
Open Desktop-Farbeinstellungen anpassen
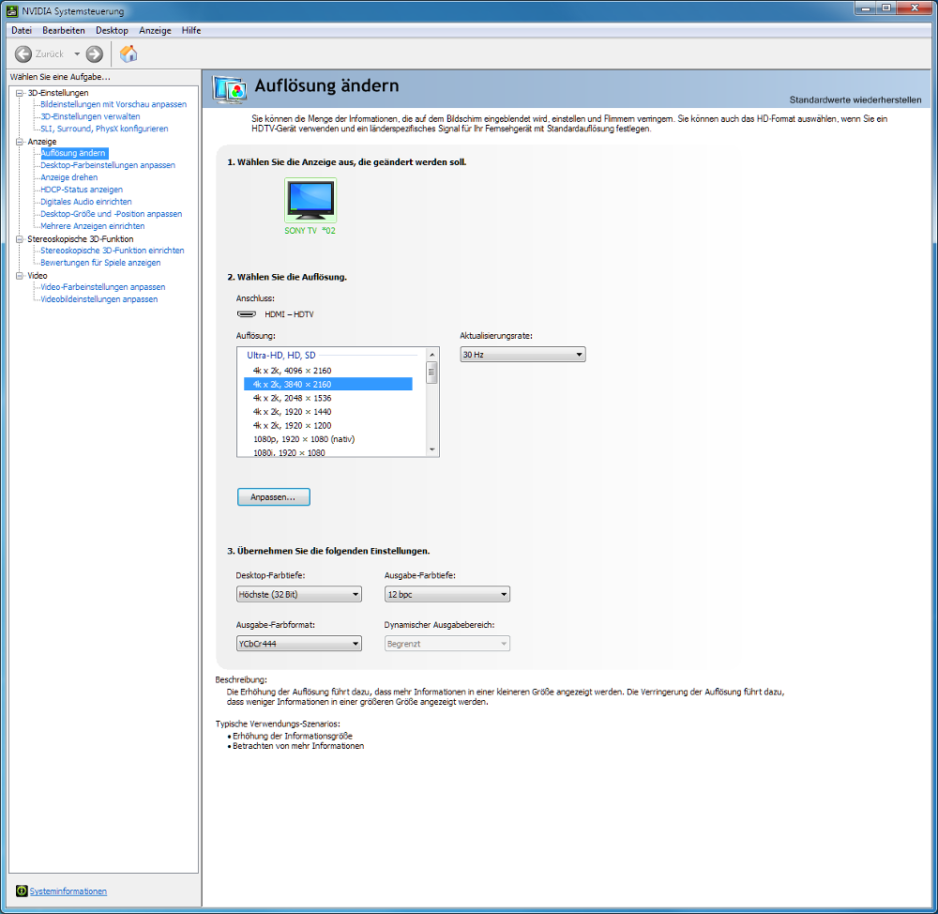tap(108, 165)
